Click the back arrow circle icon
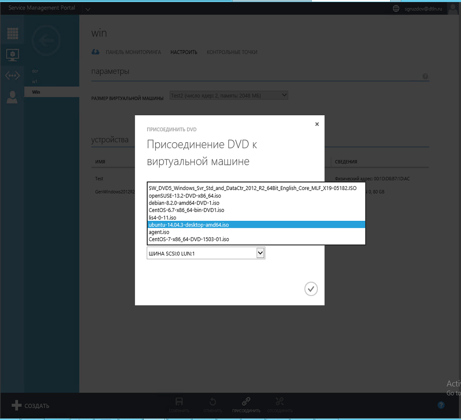The width and height of the screenshot is (461, 420). point(46,40)
